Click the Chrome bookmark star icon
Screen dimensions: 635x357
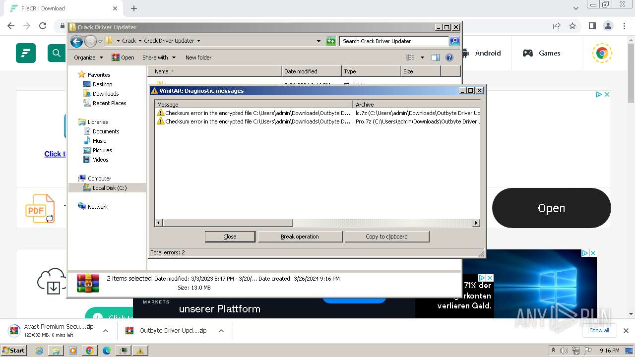point(572,26)
